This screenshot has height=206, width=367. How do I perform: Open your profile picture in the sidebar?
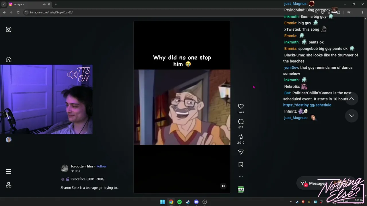point(9,140)
